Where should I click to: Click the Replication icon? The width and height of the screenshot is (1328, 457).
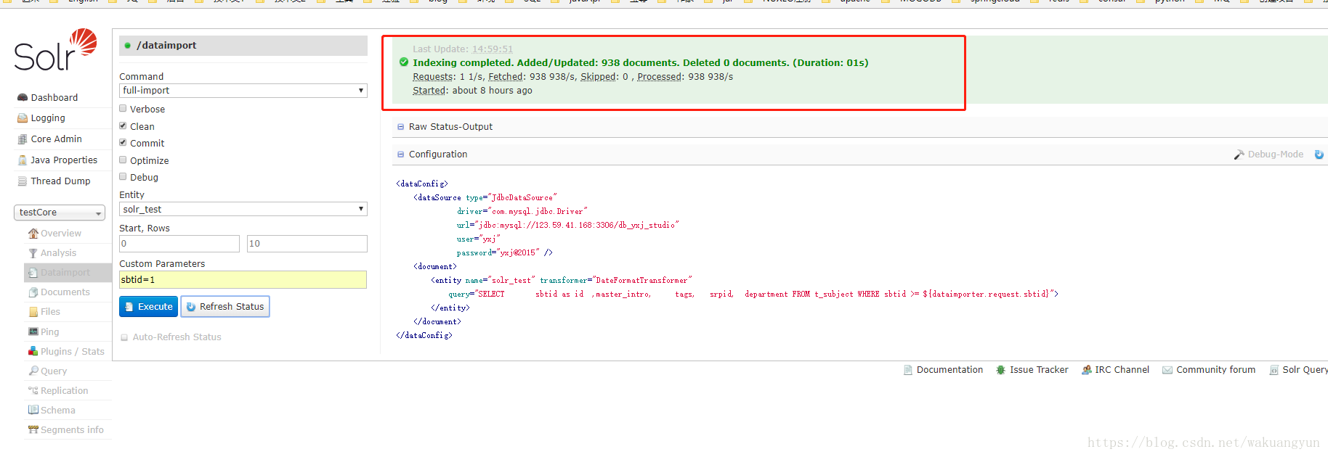33,390
